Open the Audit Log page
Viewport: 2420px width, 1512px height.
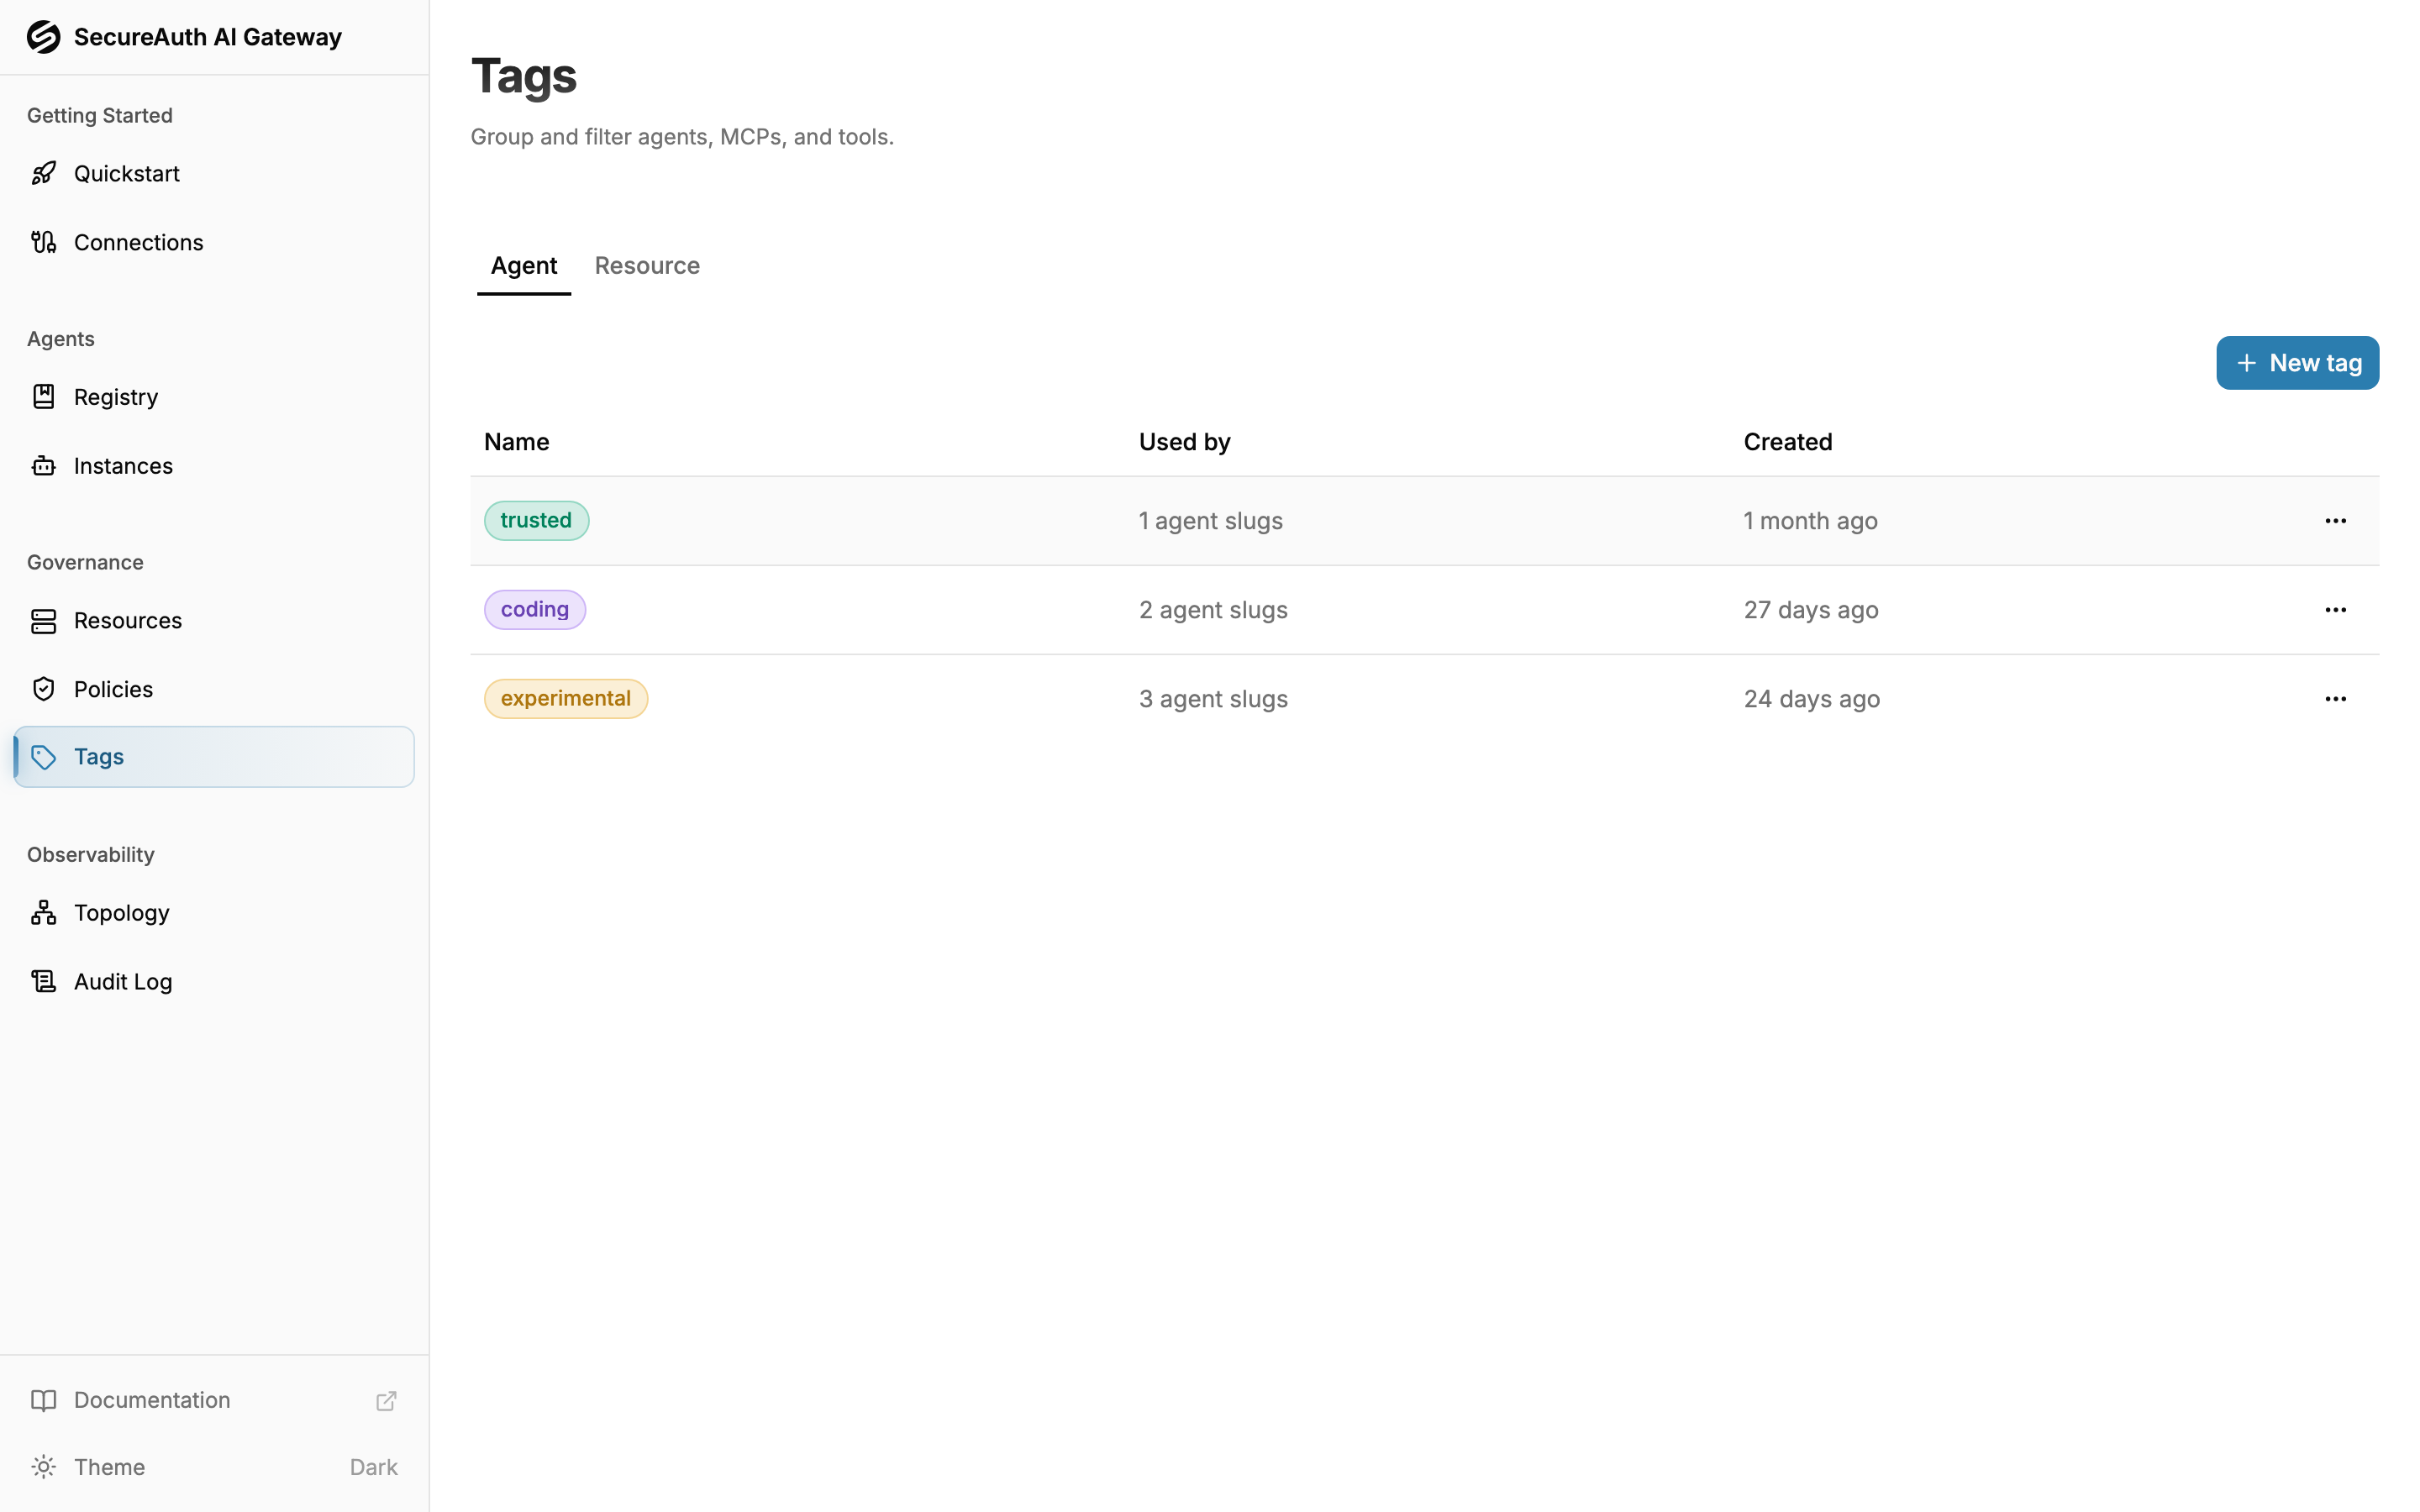coord(214,982)
